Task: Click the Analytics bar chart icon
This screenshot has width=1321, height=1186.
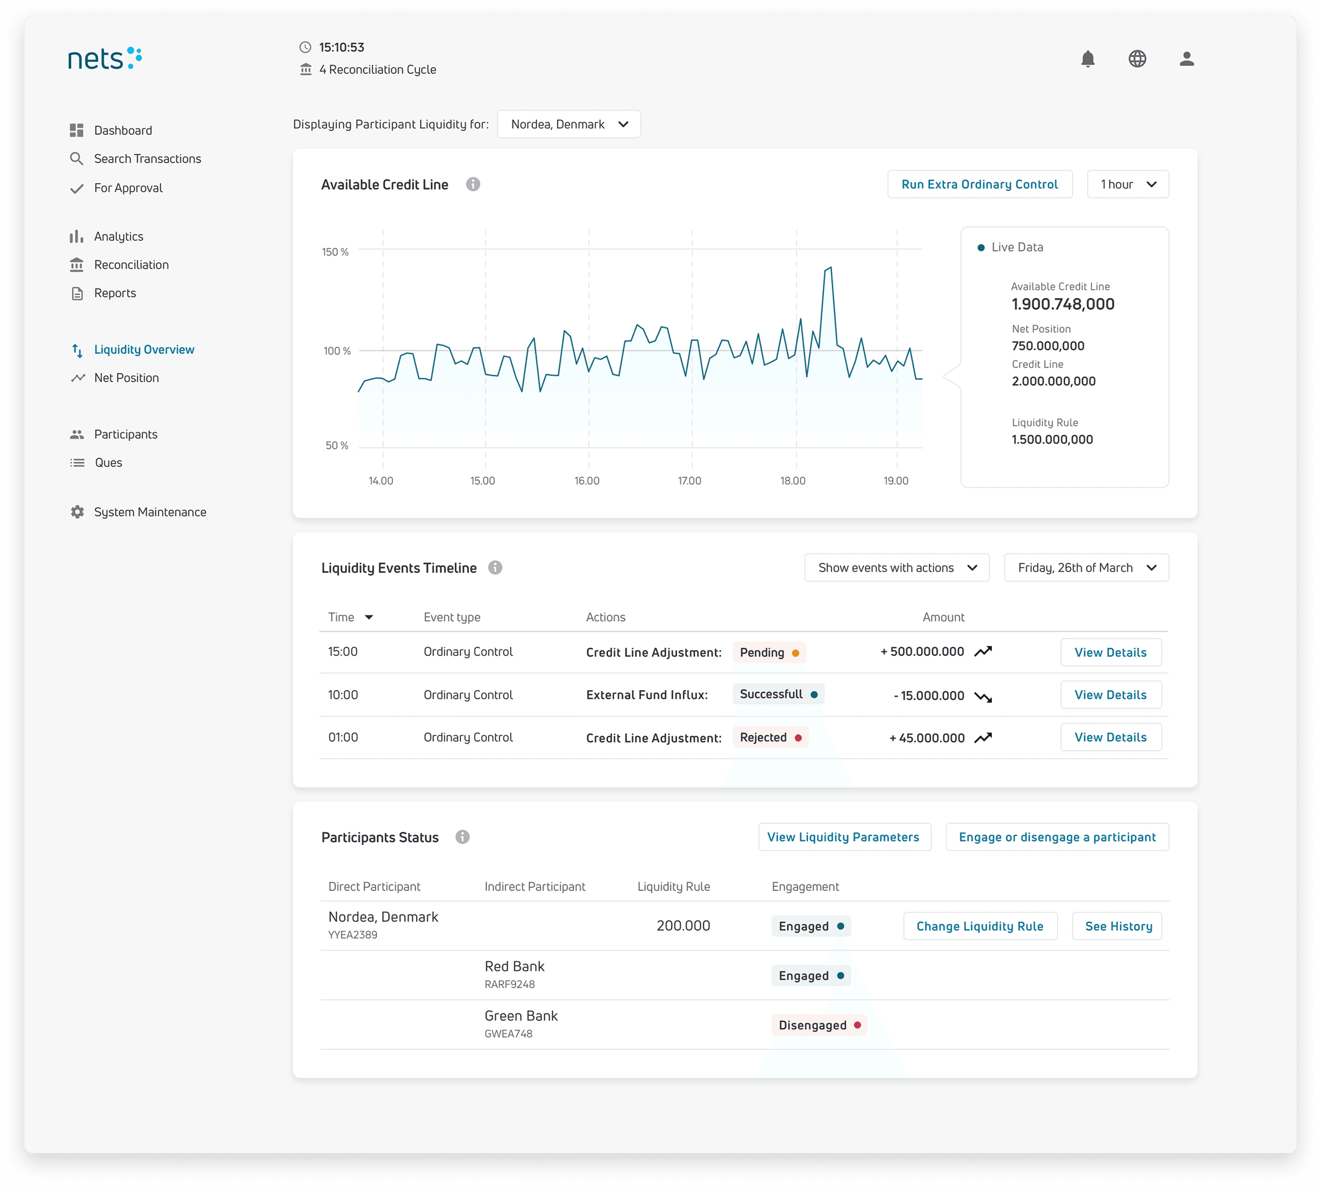Action: pos(77,236)
